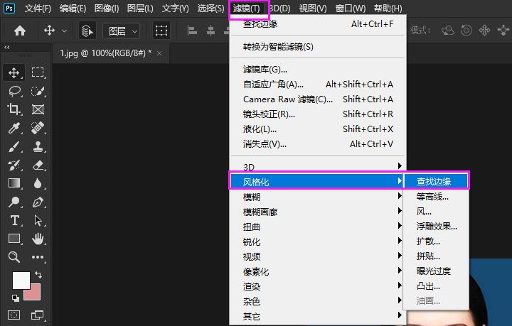The image size is (512, 326).
Task: Open the 文件(F) menu
Action: 38,8
